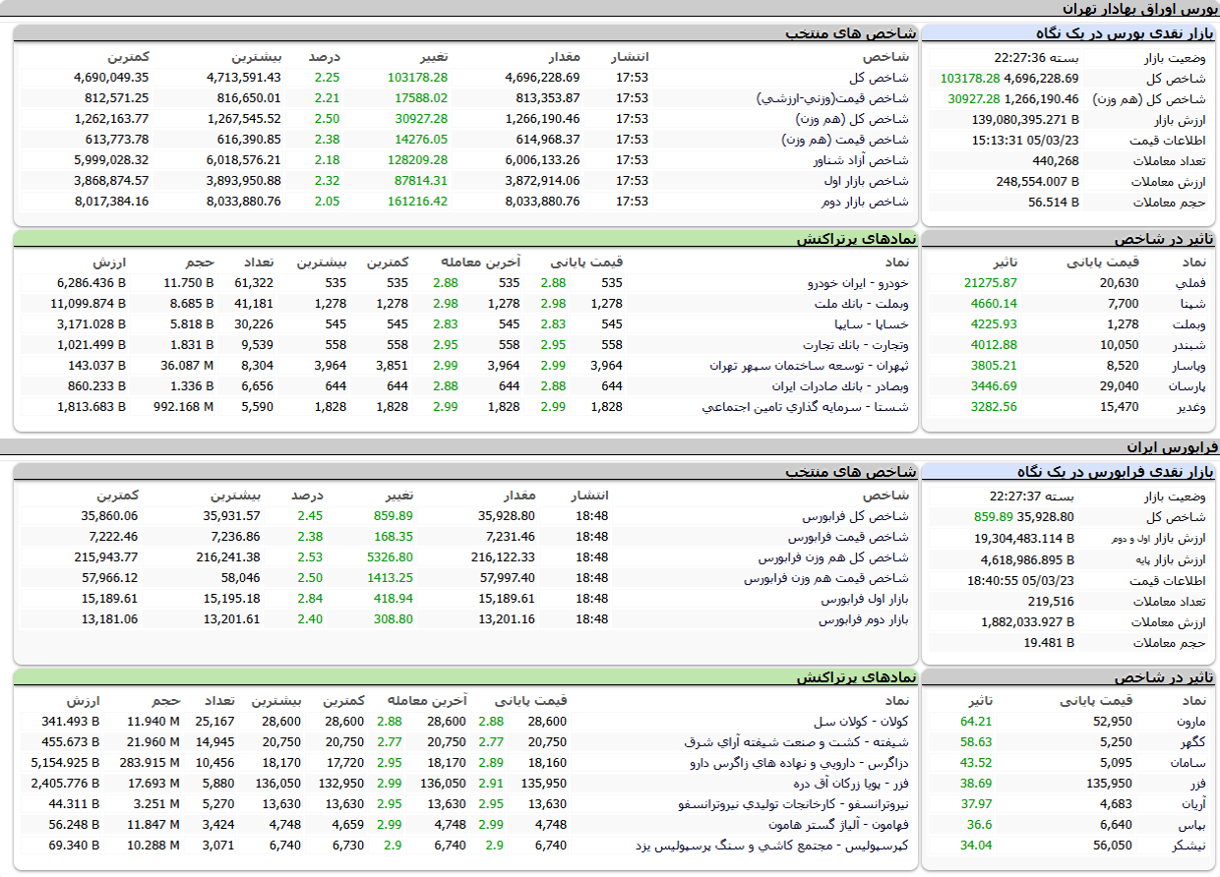Select the "کگهر" symbol link
Viewport: 1220px width, 877px height.
tap(1192, 742)
